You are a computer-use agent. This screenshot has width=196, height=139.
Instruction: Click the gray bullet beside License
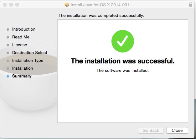click(x=8, y=45)
